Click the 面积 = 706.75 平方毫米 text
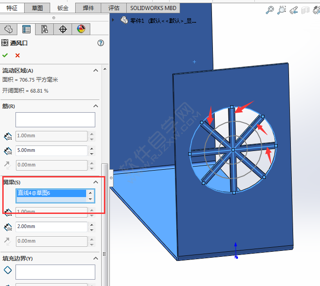The height and width of the screenshot is (286, 320). tap(30, 80)
